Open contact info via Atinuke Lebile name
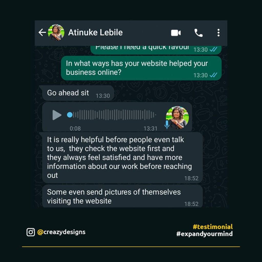The width and height of the screenshot is (262, 262). pos(95,32)
